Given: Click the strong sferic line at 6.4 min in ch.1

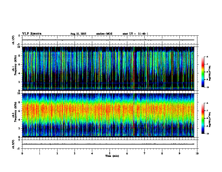Looking at the screenshot, I should (134, 69).
